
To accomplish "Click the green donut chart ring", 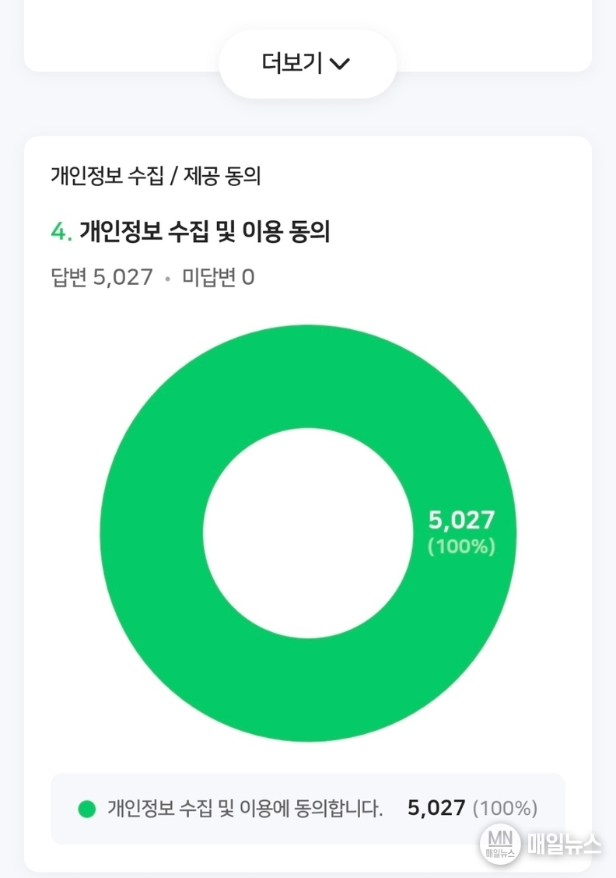I will [307, 374].
